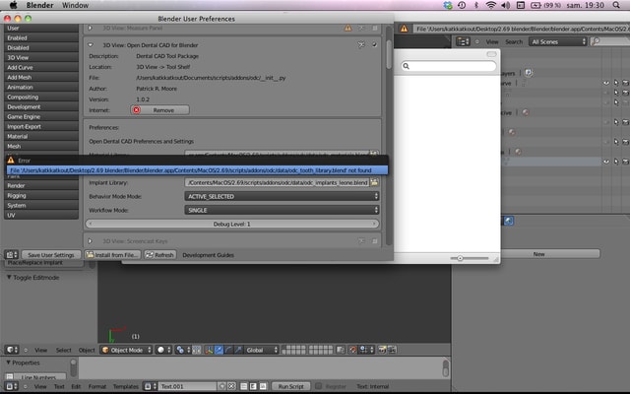Collapse 3D view header menus toggle

[26, 350]
